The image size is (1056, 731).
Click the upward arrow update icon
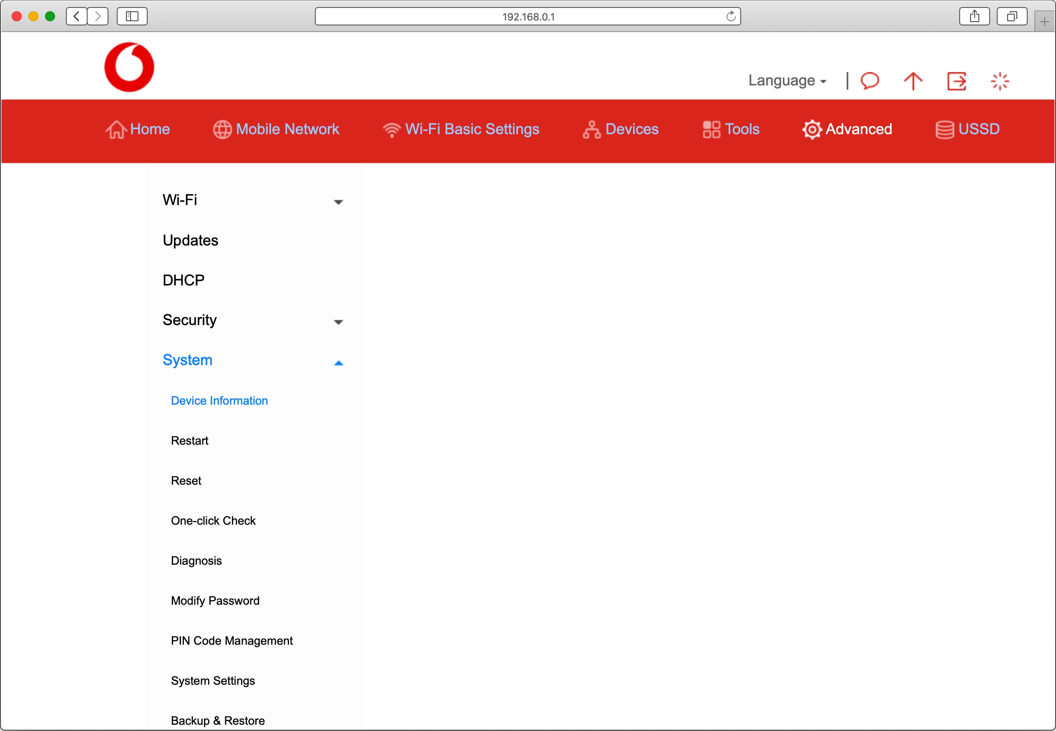(913, 81)
